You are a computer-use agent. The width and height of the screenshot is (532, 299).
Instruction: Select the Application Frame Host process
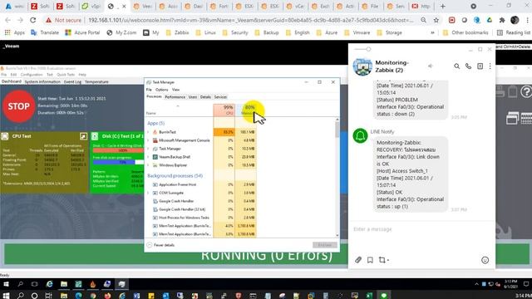pyautogui.click(x=177, y=184)
